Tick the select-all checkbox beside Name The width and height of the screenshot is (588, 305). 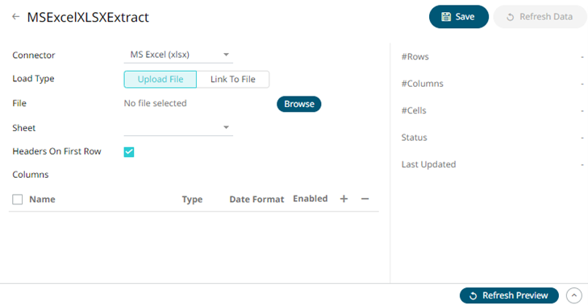point(17,199)
